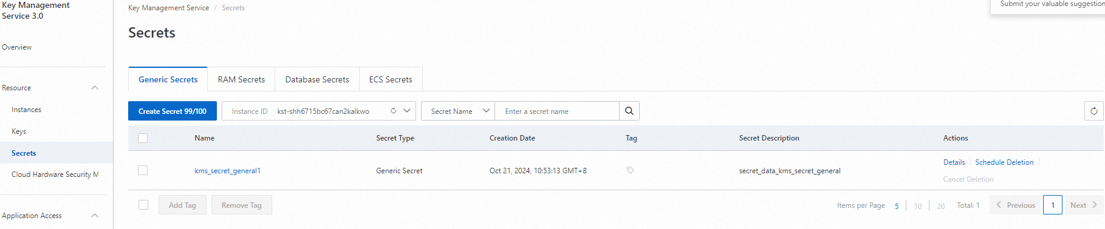The image size is (1105, 229).
Task: Click secret_data_kms_secret_general description text
Action: (x=790, y=171)
